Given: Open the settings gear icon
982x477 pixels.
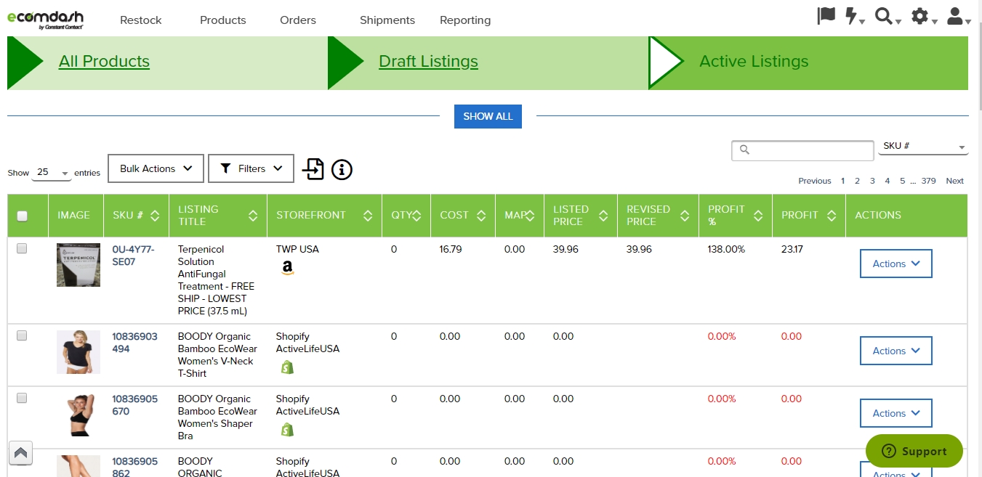Looking at the screenshot, I should tap(920, 17).
